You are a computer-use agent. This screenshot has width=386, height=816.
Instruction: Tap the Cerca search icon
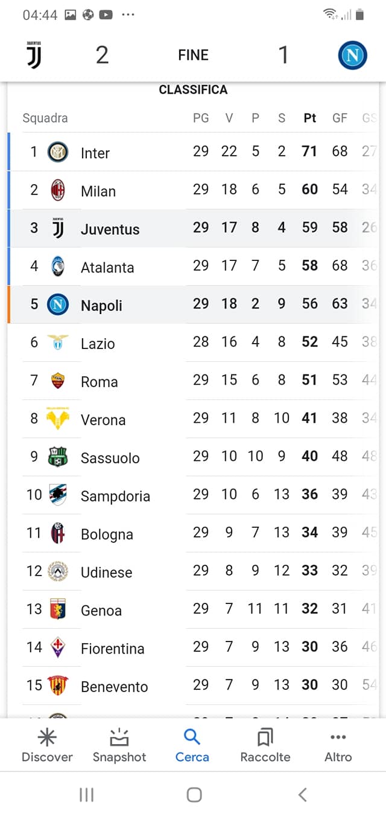click(x=192, y=737)
